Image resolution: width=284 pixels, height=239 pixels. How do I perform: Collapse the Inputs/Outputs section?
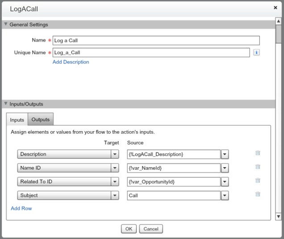(6, 104)
